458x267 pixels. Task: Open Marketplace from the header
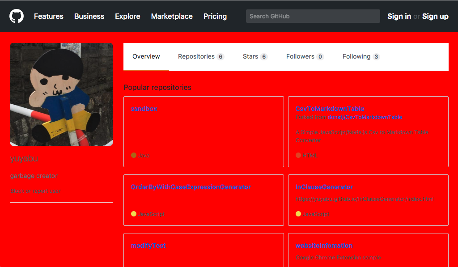172,17
